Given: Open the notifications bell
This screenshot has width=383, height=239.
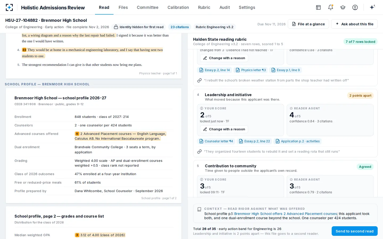Looking at the screenshot, I should (x=331, y=7).
